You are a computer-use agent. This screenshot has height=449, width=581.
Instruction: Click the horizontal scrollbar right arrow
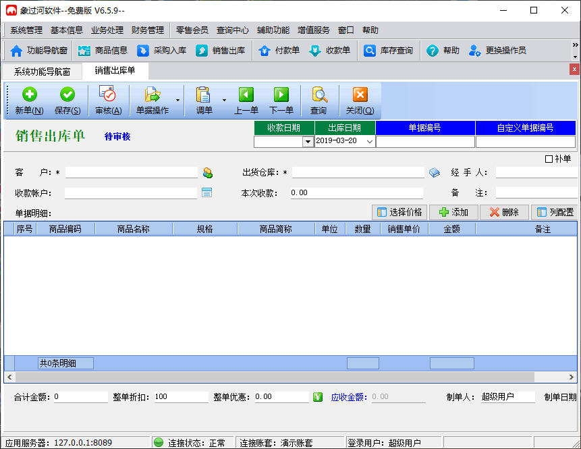572,377
